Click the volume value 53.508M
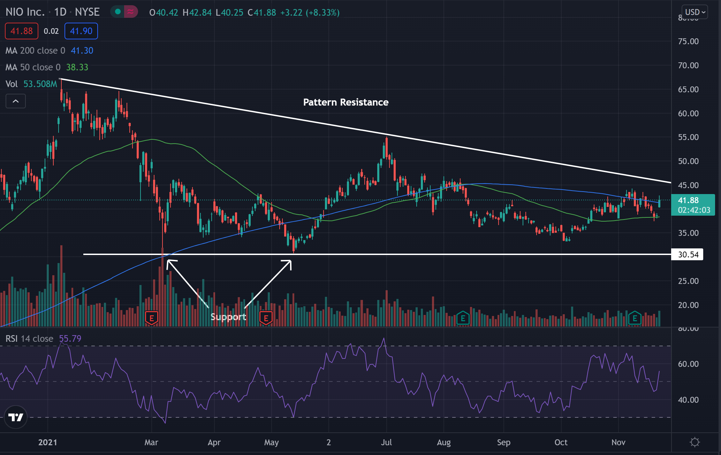The height and width of the screenshot is (455, 721). (x=40, y=84)
